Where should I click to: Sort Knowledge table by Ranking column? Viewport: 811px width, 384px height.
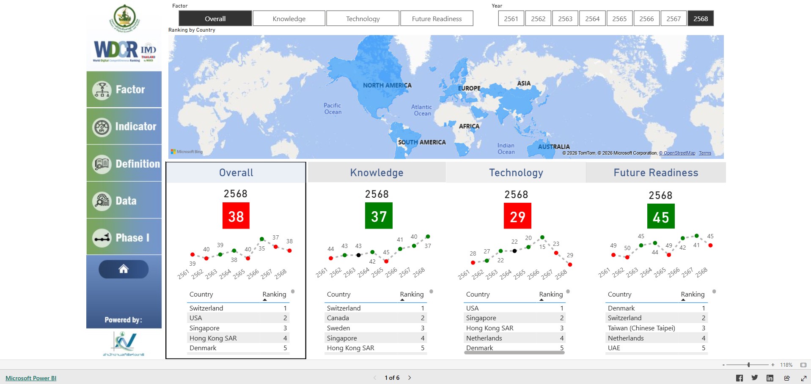coord(412,294)
